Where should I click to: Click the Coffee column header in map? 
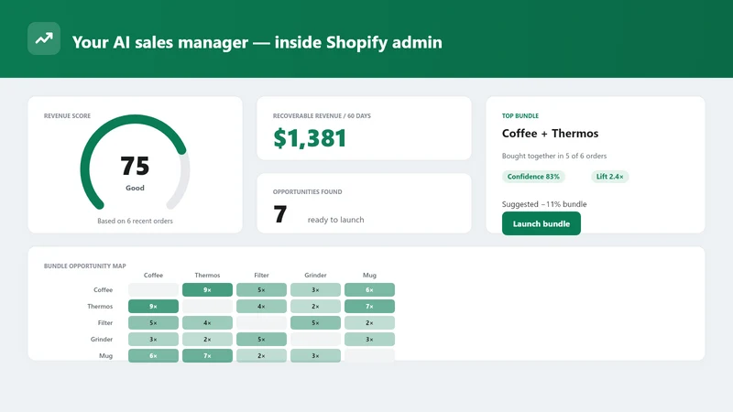pyautogui.click(x=153, y=276)
